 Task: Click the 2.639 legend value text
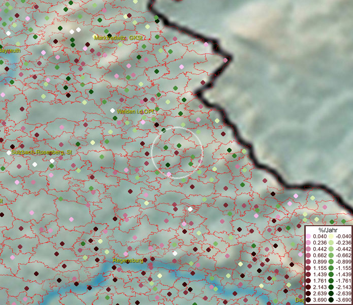319,293
